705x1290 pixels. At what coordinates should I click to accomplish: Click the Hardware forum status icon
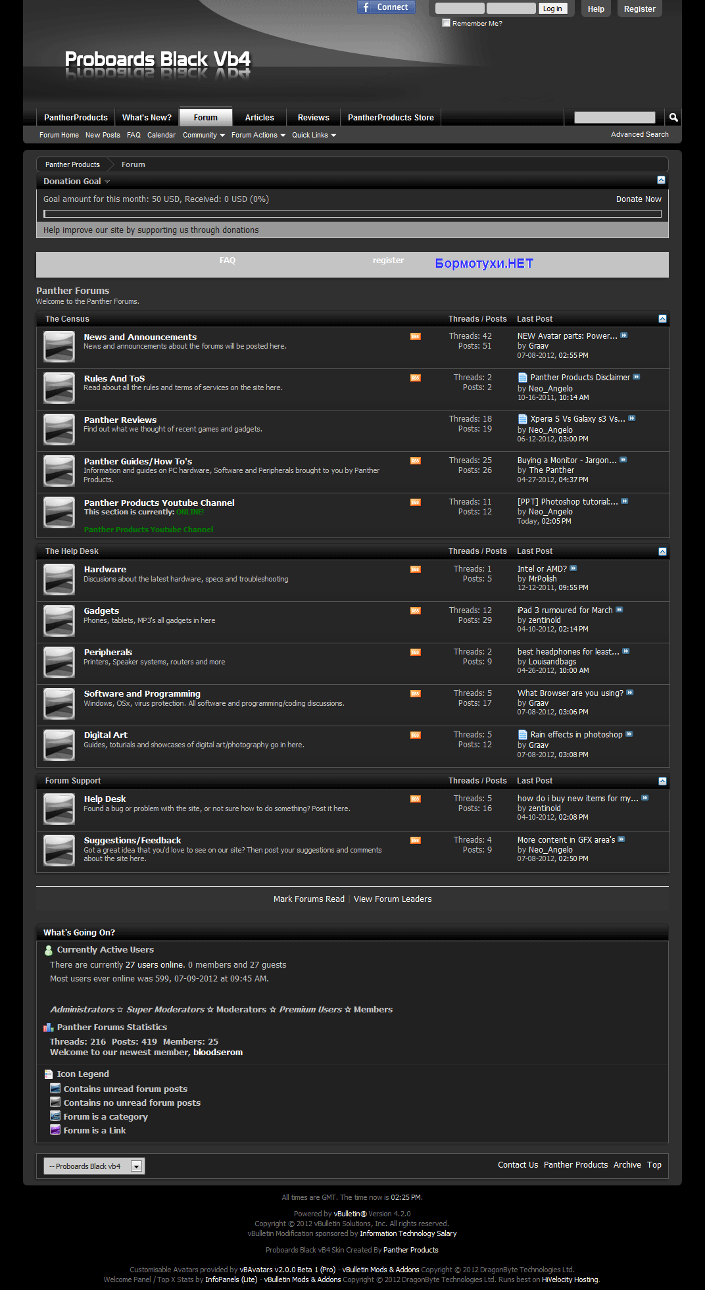(59, 579)
